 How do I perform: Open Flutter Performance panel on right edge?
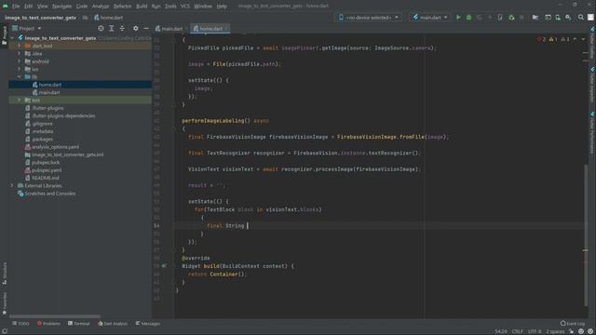click(592, 132)
